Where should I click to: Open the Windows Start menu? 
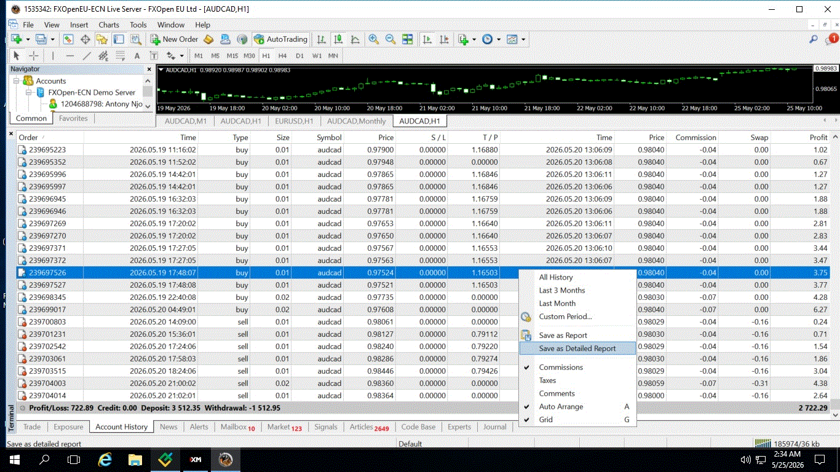click(15, 460)
